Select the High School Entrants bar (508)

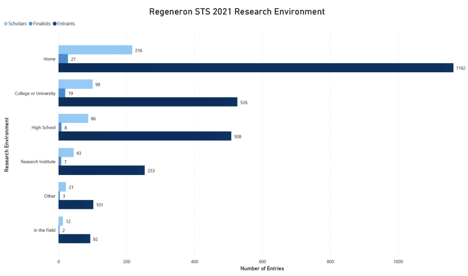tap(145, 136)
